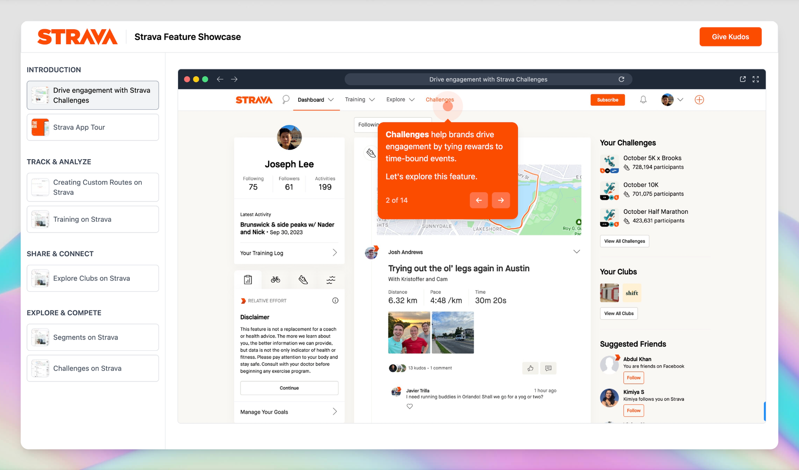Give kudos with thumbs-up icon
The height and width of the screenshot is (470, 799).
point(530,368)
